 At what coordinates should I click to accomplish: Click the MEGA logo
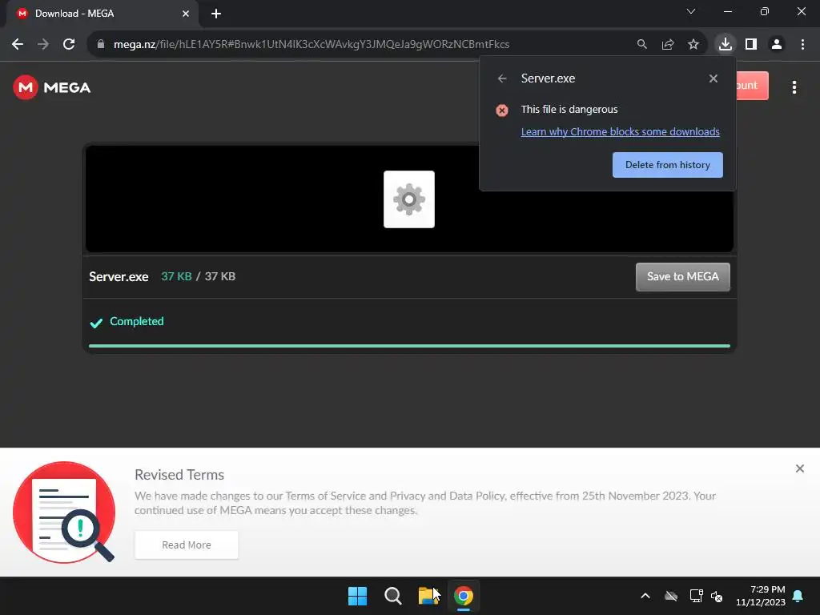click(52, 87)
